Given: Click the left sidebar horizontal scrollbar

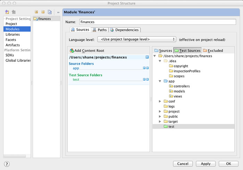Looking at the screenshot, I should click(15, 156).
